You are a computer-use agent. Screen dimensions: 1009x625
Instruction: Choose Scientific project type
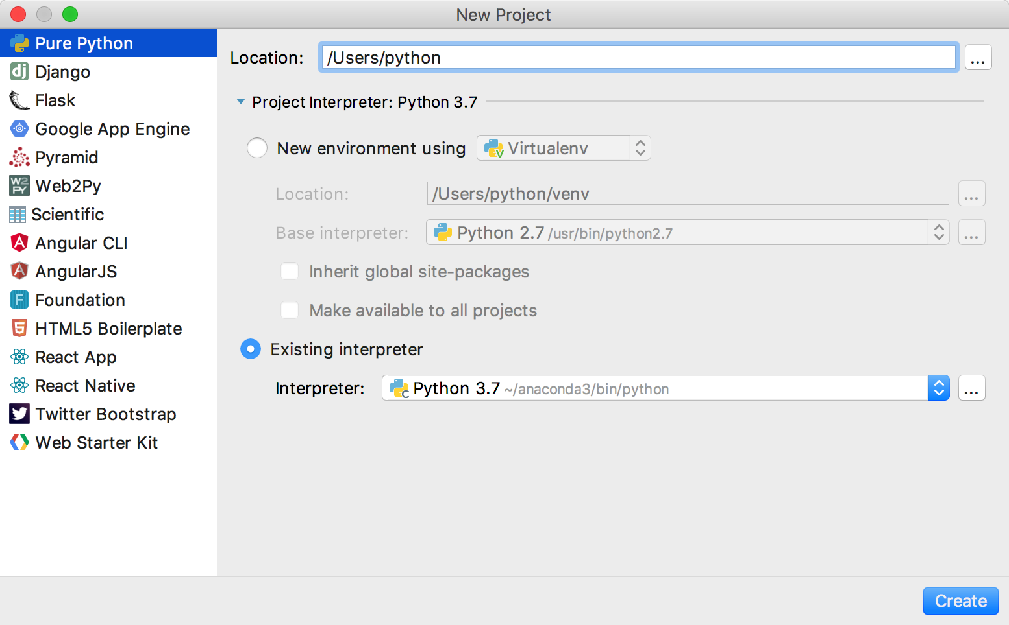(68, 214)
